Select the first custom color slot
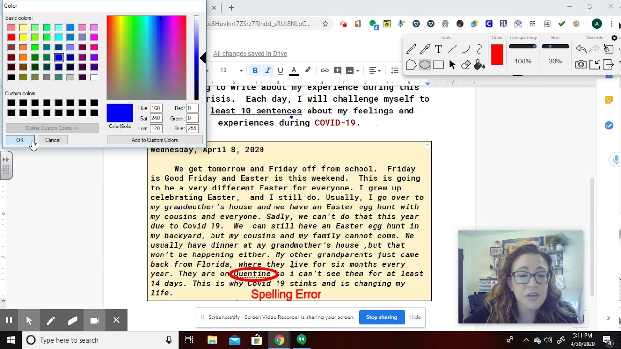Image resolution: width=621 pixels, height=349 pixels. click(11, 103)
